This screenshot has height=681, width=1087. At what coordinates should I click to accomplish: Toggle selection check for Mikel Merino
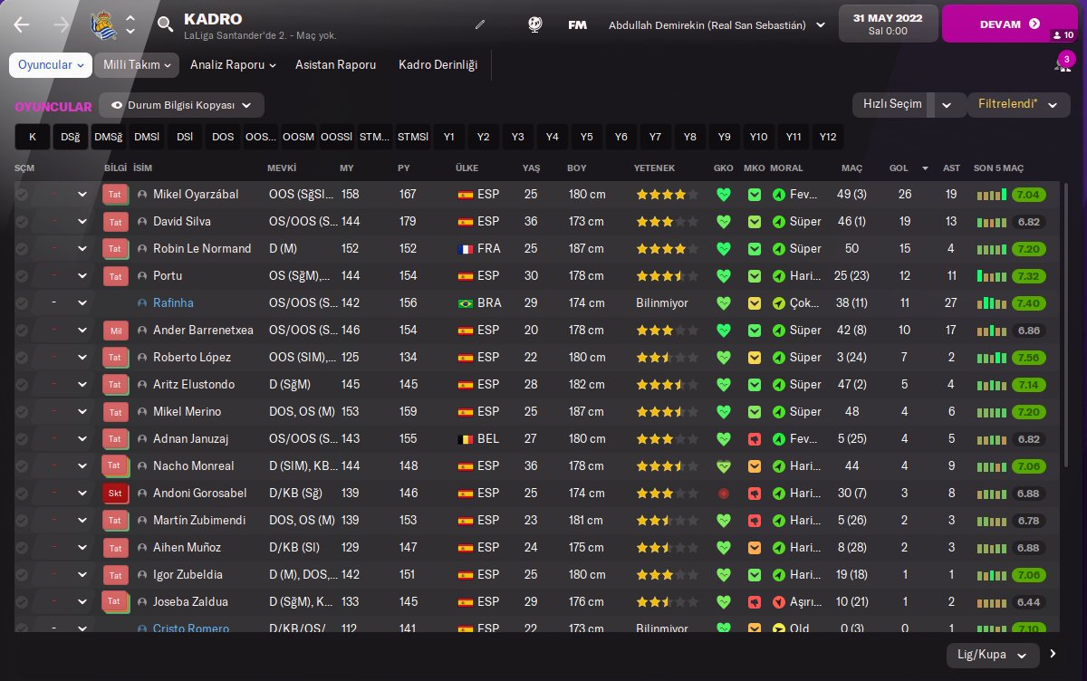[22, 412]
